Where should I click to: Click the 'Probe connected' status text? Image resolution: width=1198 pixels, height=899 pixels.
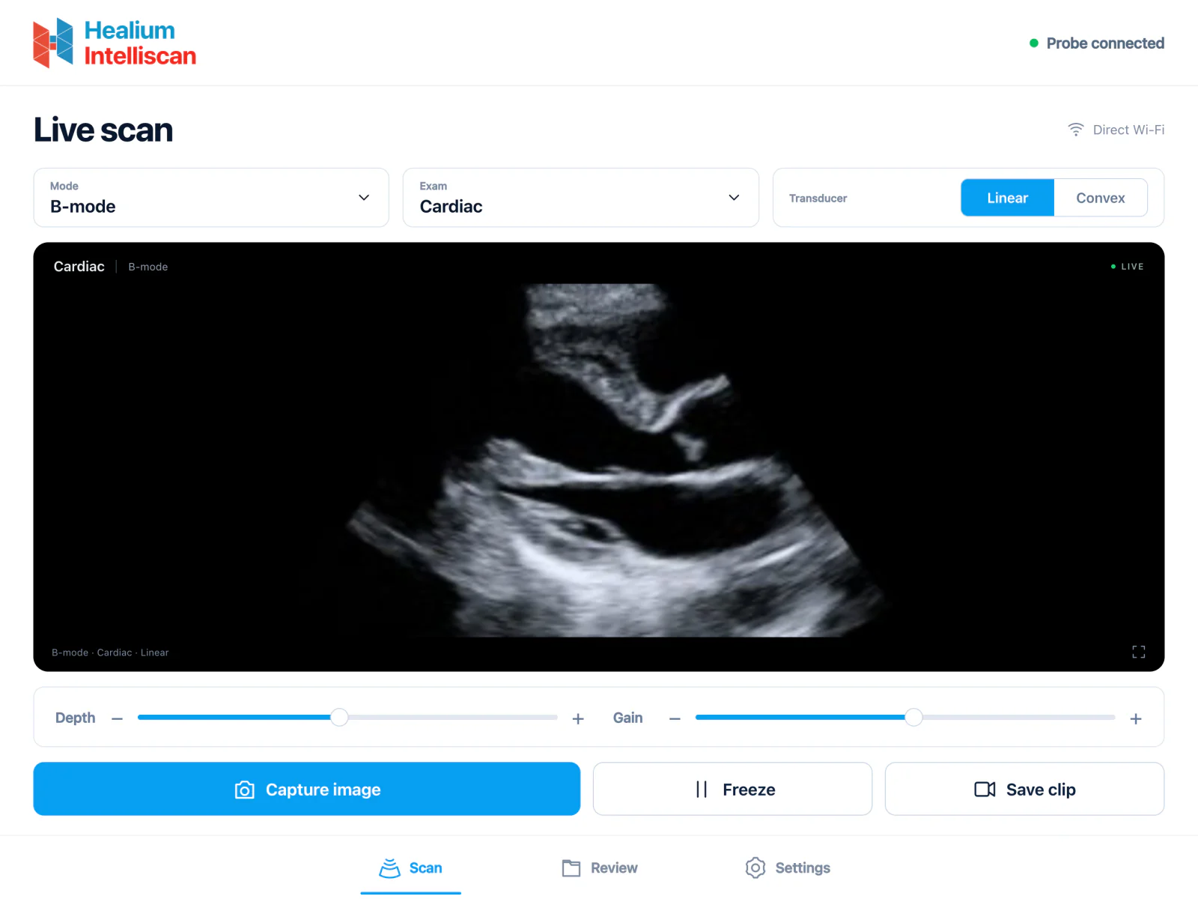(x=1105, y=43)
